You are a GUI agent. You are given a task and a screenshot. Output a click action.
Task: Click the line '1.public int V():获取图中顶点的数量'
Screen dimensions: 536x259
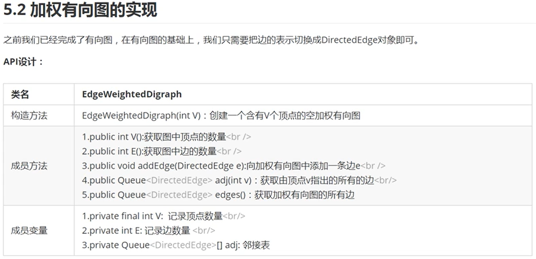(166, 137)
